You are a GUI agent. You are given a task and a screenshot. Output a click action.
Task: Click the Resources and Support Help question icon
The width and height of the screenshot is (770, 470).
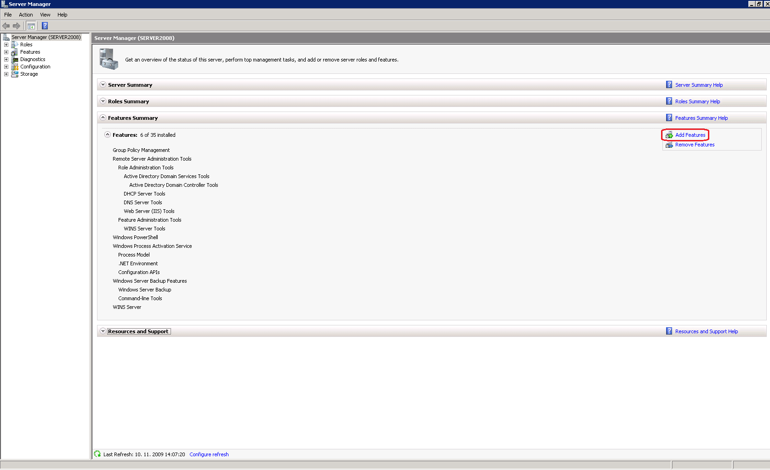(669, 331)
